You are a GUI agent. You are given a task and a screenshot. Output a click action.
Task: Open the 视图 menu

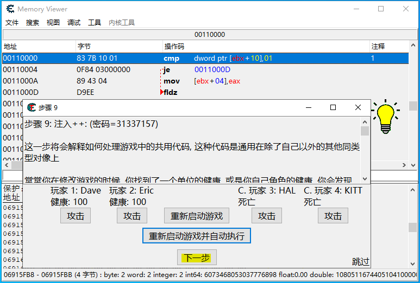tap(53, 23)
